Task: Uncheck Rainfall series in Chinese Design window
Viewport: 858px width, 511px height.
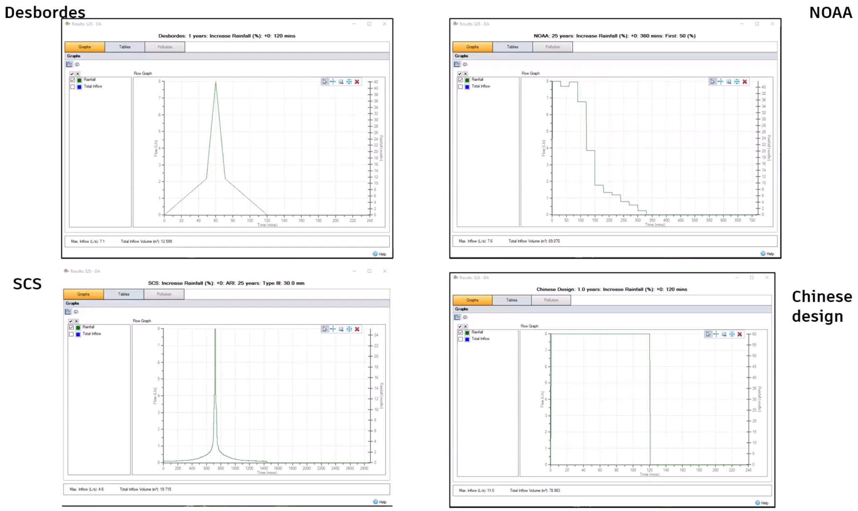Action: click(x=460, y=332)
